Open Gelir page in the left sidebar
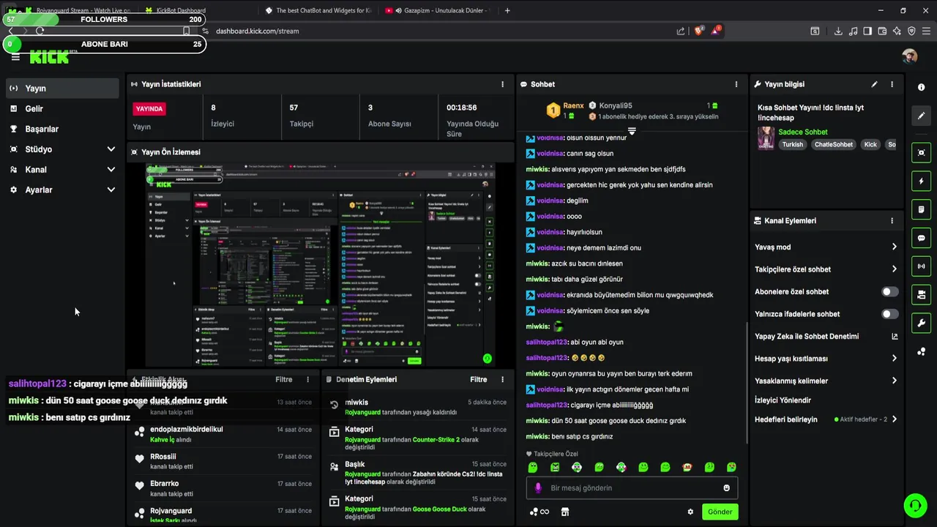Screen dimensions: 937x527 tap(61, 108)
